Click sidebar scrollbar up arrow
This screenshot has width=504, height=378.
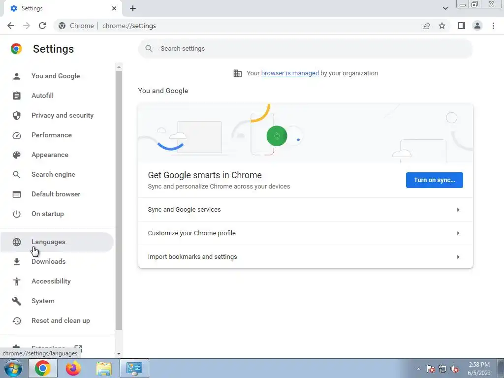[119, 67]
